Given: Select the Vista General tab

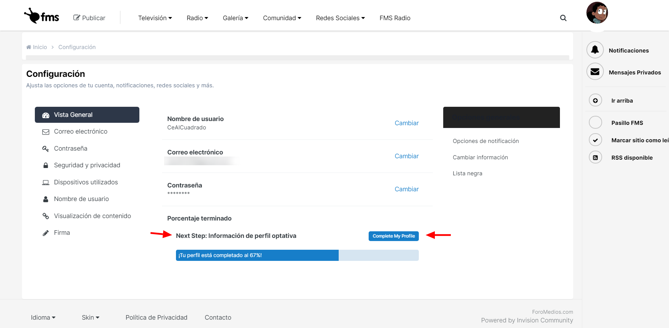Looking at the screenshot, I should tap(87, 115).
